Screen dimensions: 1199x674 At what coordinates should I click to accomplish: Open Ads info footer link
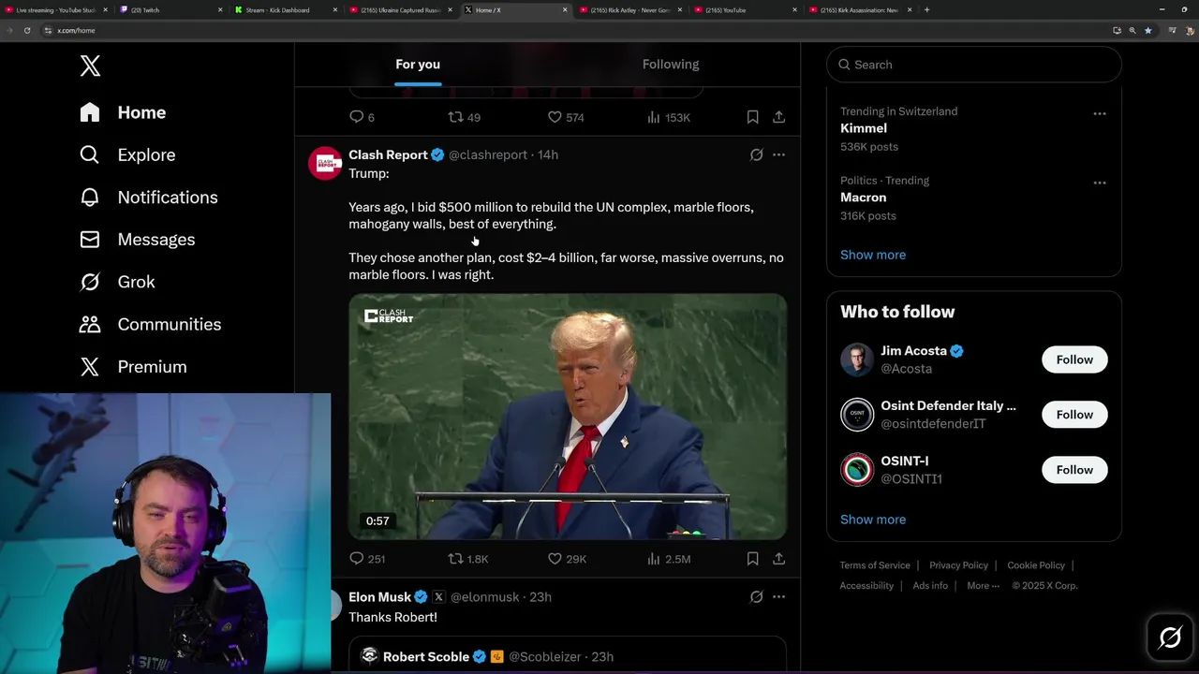930,586
